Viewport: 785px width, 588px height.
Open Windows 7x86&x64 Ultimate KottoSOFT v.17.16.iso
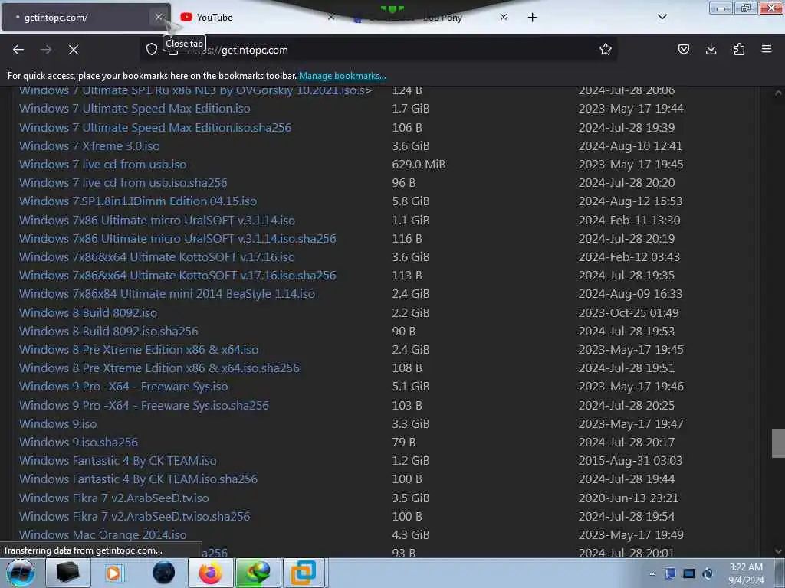[x=157, y=257]
